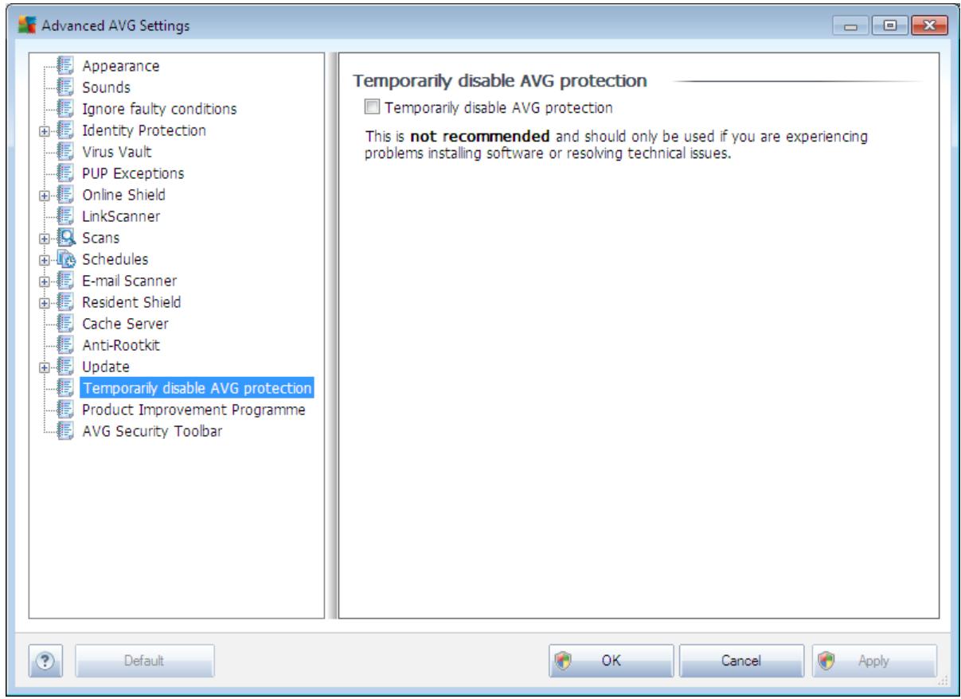
Task: Click the Product Improvement Programme icon
Action: [67, 410]
